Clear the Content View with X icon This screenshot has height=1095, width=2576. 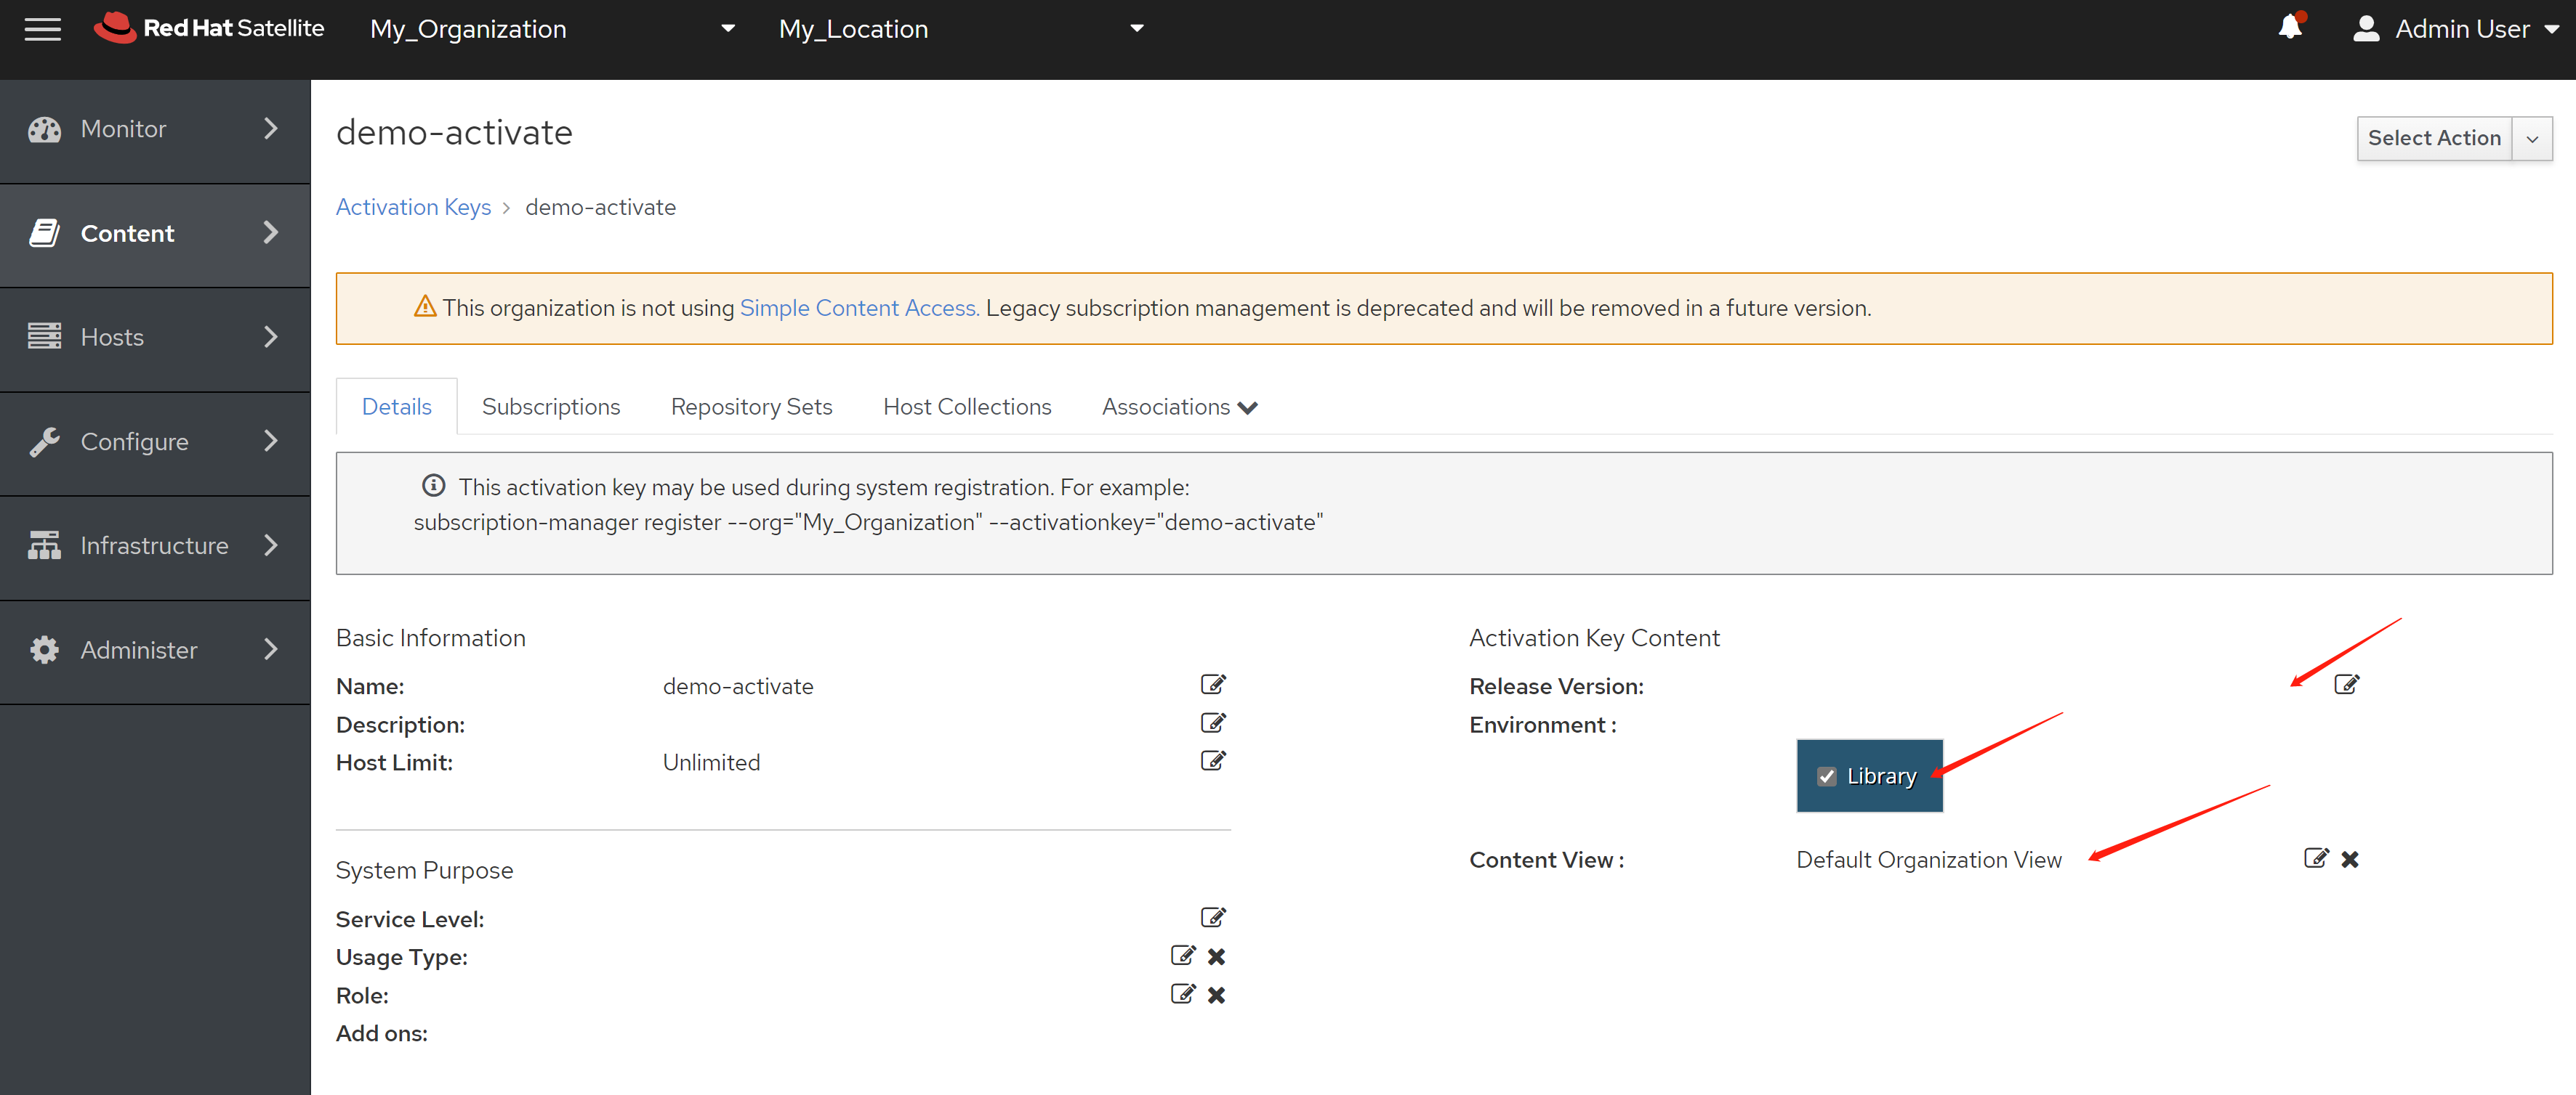coord(2350,859)
